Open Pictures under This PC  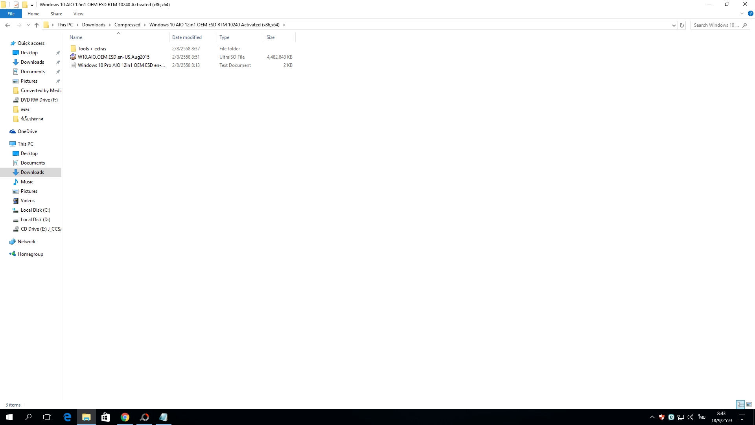pyautogui.click(x=29, y=191)
